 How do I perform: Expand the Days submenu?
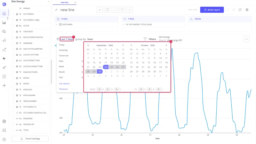pos(71,61)
